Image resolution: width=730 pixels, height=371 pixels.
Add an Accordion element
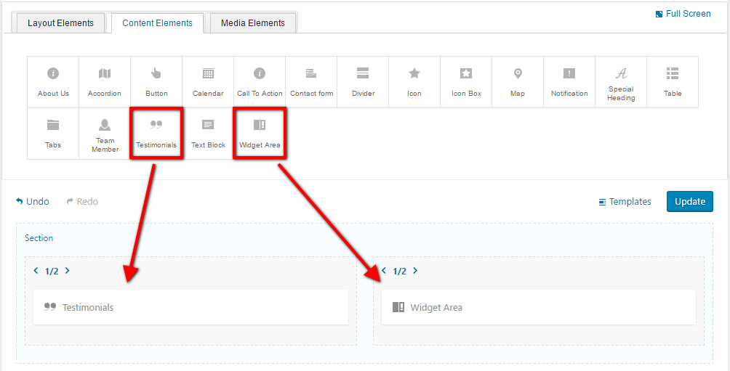105,81
